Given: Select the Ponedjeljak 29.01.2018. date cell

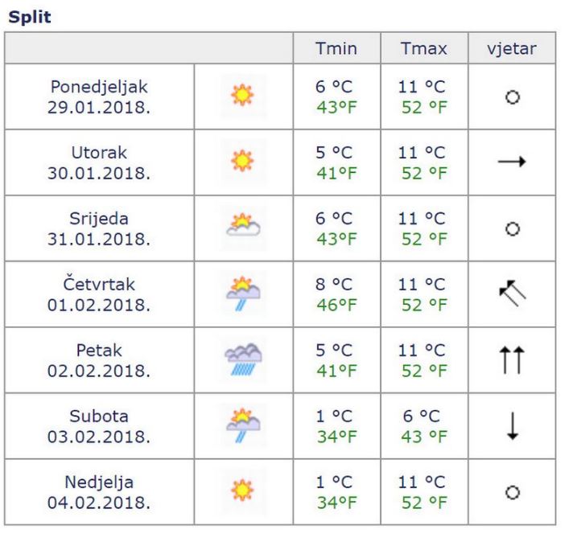Looking at the screenshot, I should point(99,96).
